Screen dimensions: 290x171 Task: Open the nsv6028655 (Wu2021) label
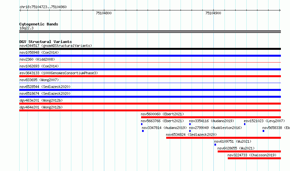pos(236,148)
